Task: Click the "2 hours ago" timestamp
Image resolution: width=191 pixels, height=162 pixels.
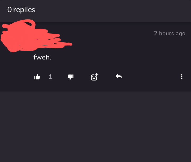Action: (x=170, y=33)
